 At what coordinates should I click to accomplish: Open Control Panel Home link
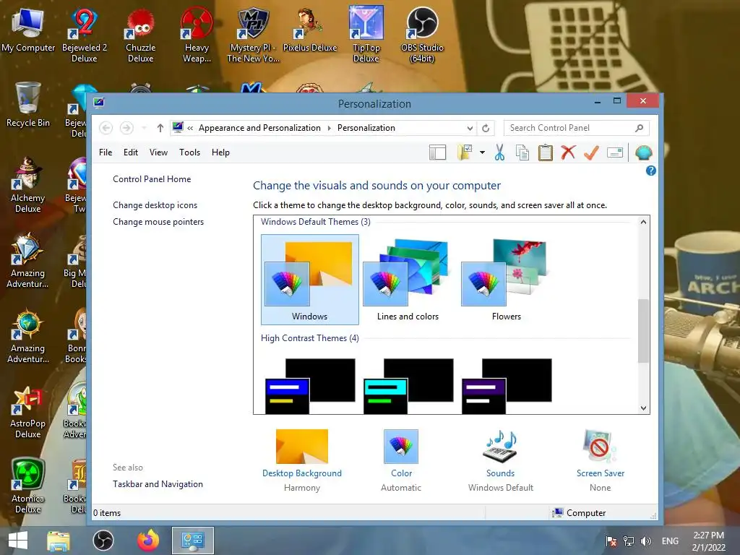(152, 179)
